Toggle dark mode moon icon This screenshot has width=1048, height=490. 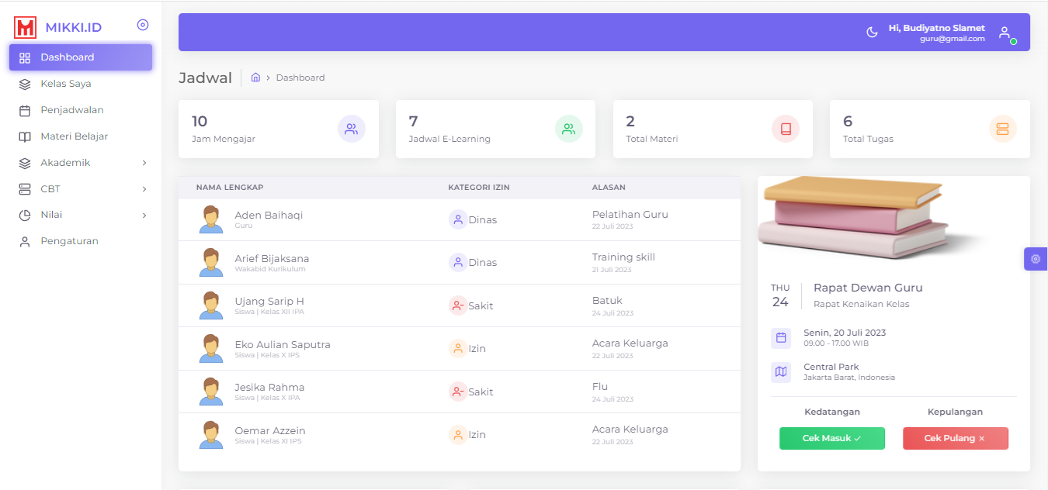tap(872, 32)
